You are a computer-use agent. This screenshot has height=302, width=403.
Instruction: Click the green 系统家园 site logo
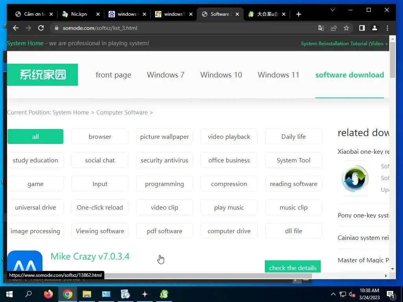(43, 75)
